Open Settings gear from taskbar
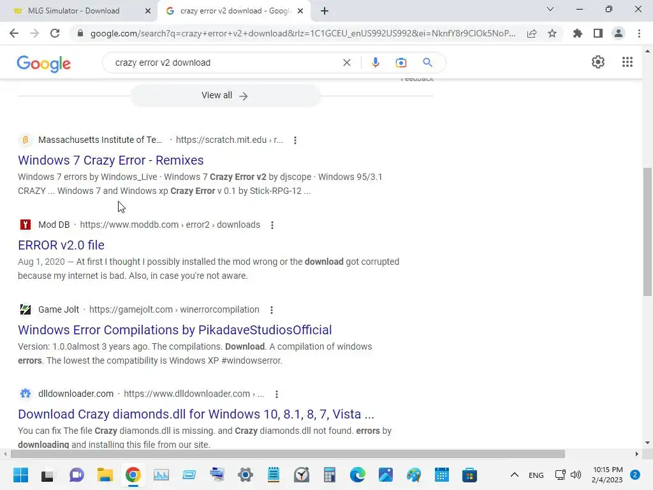 (x=246, y=475)
